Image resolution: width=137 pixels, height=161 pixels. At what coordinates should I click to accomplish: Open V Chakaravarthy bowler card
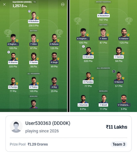[124, 102]
